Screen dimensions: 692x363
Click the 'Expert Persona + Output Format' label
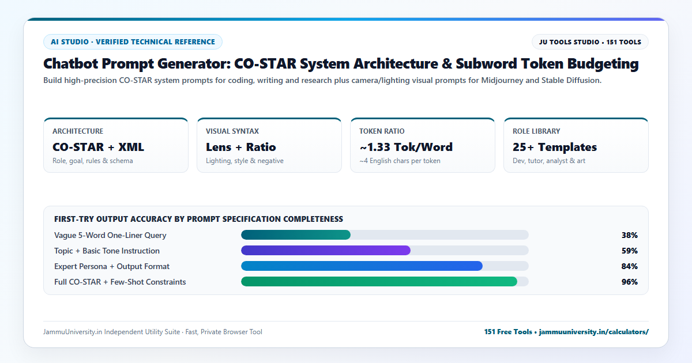tap(112, 266)
